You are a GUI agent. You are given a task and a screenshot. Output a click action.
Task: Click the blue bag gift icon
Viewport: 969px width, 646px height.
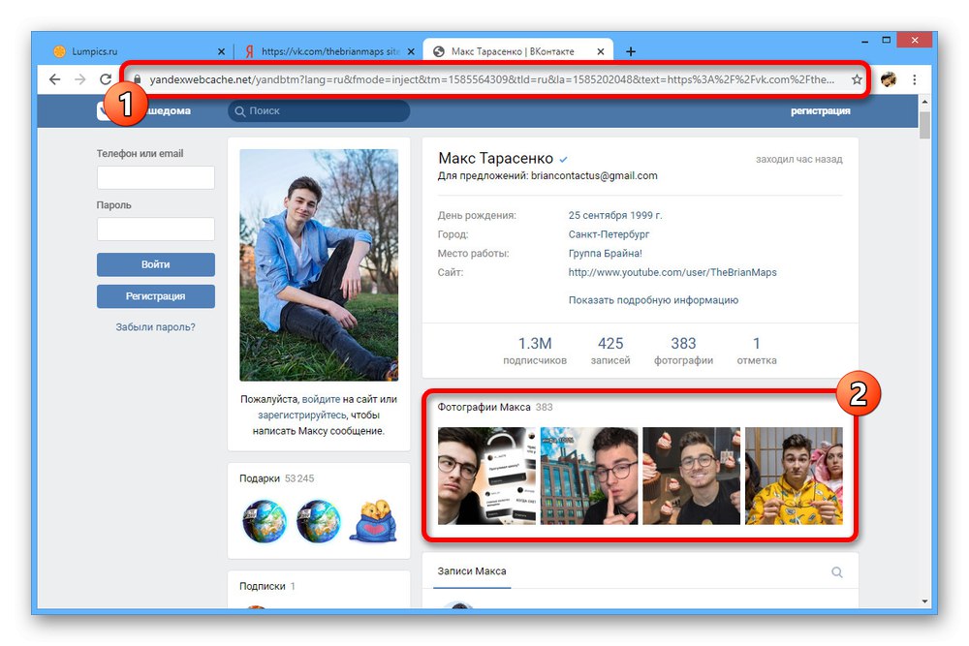[373, 521]
